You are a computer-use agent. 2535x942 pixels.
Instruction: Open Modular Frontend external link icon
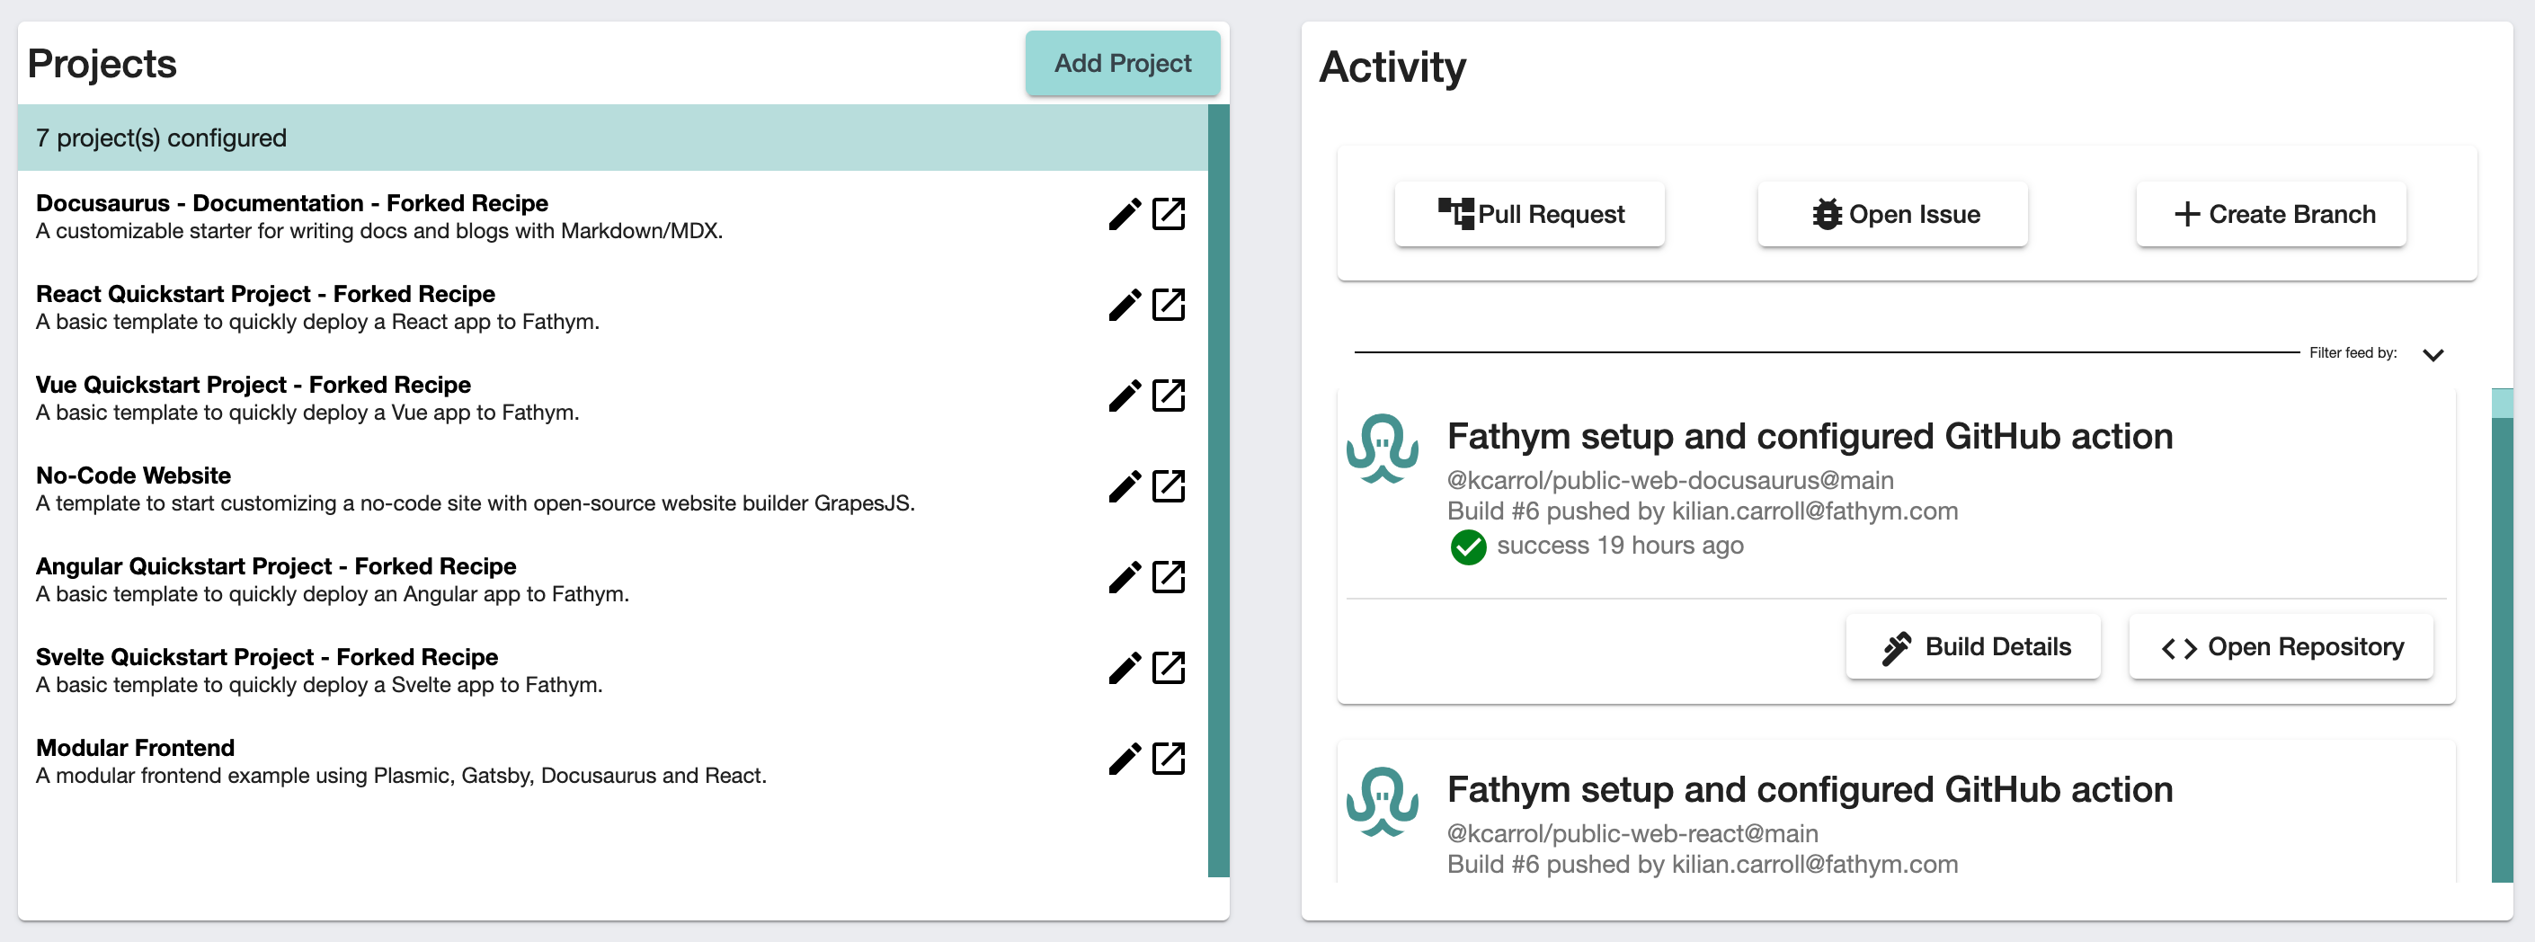point(1168,759)
